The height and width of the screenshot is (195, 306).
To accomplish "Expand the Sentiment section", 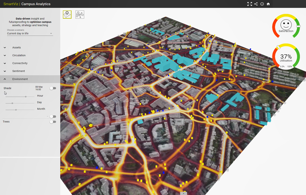I will coord(18,71).
